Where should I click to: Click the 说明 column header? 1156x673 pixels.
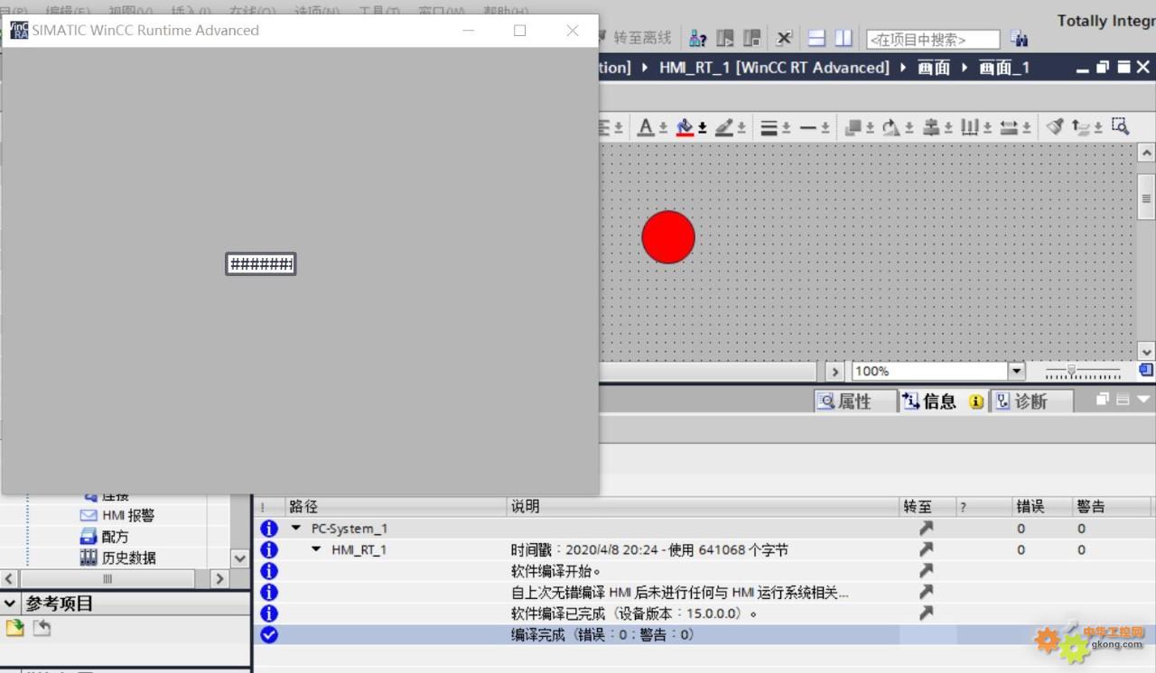704,506
